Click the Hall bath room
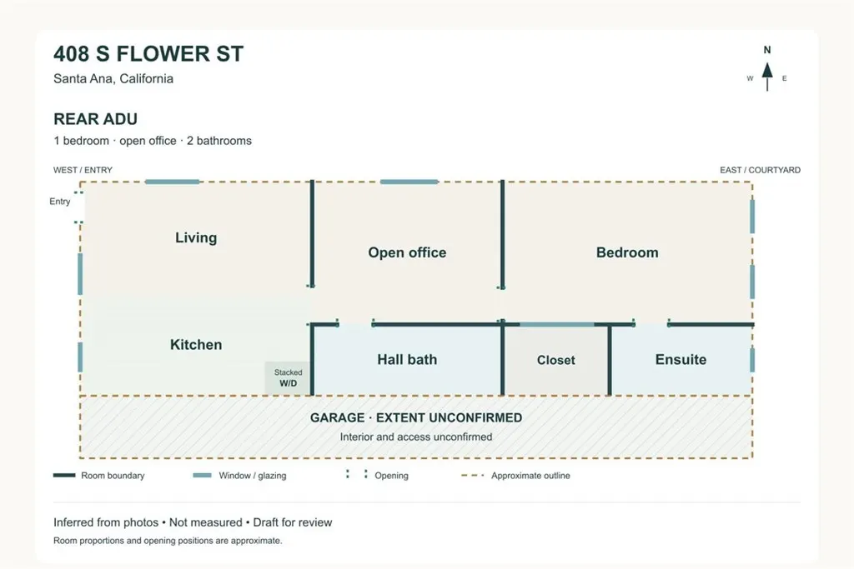Screen dimensions: 854x569 coord(407,360)
